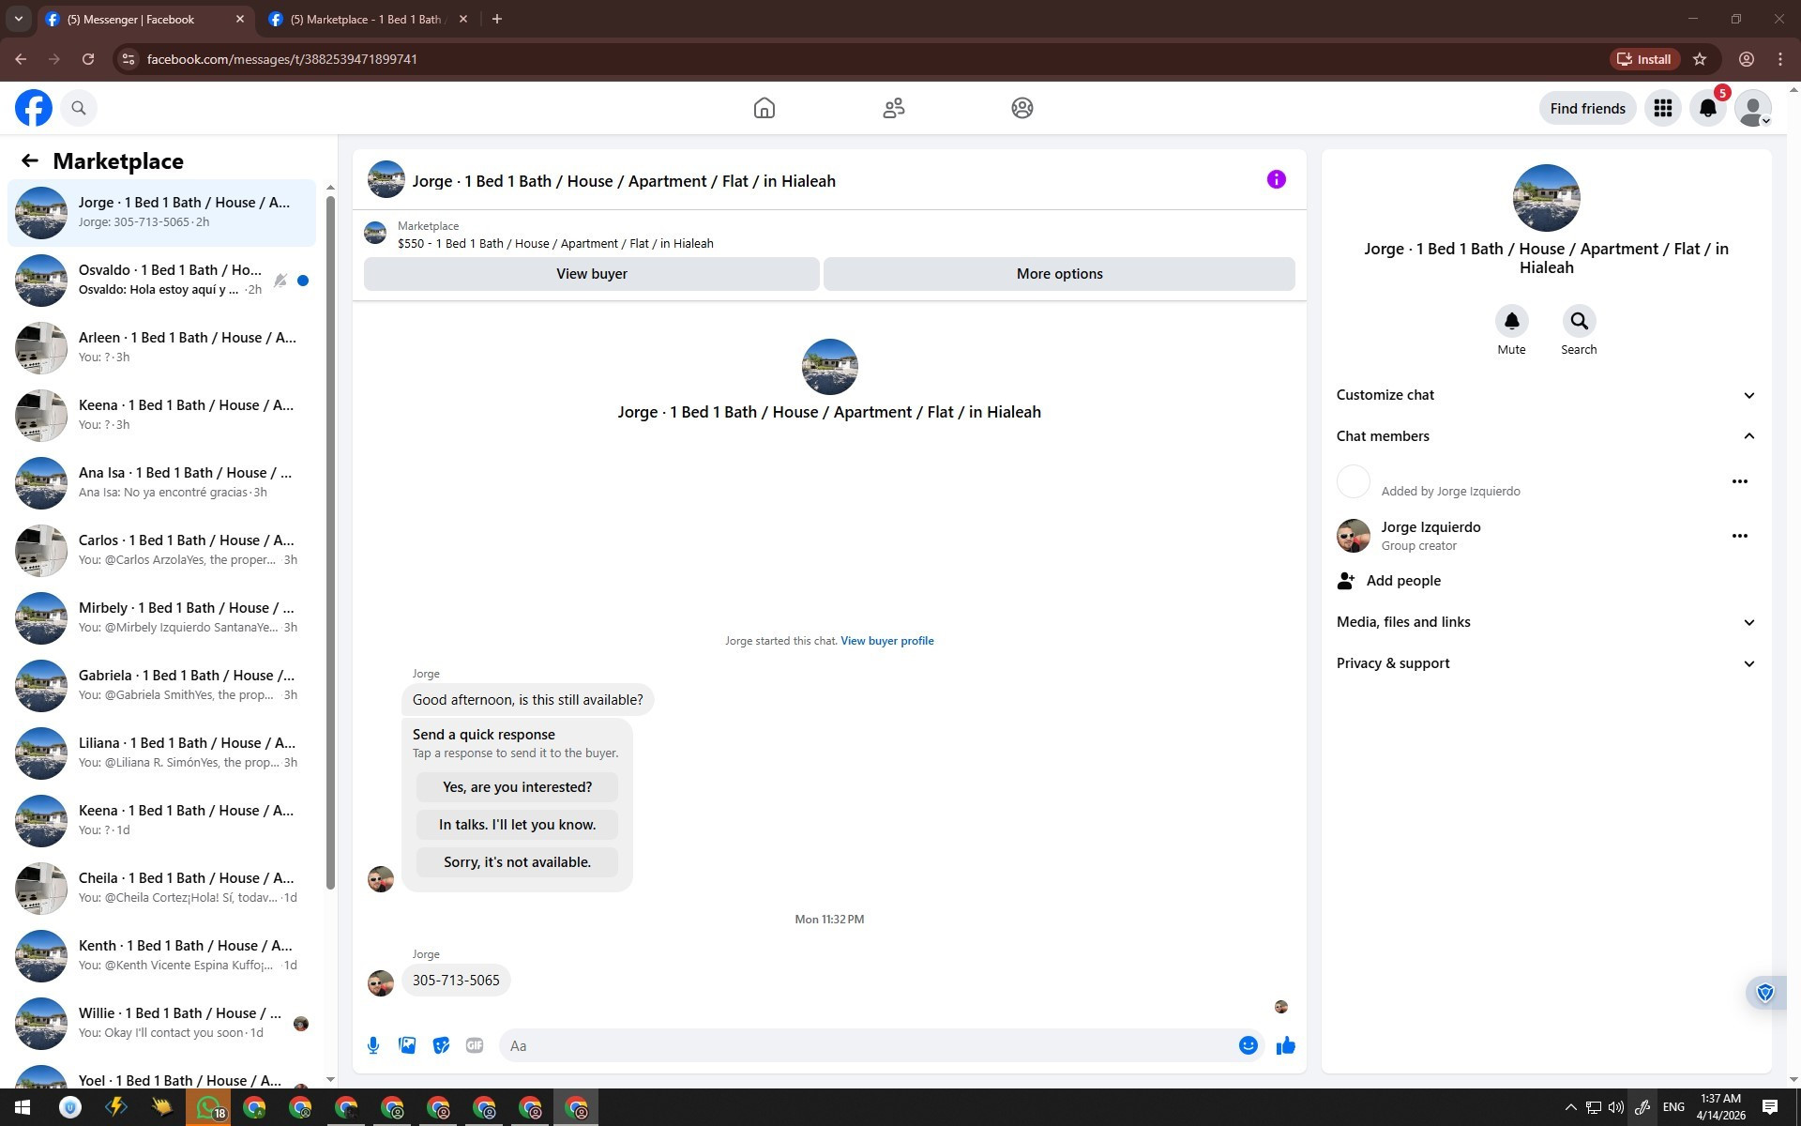Mute this conversation with the bell button
Viewport: 1801px width, 1126px height.
(1511, 322)
